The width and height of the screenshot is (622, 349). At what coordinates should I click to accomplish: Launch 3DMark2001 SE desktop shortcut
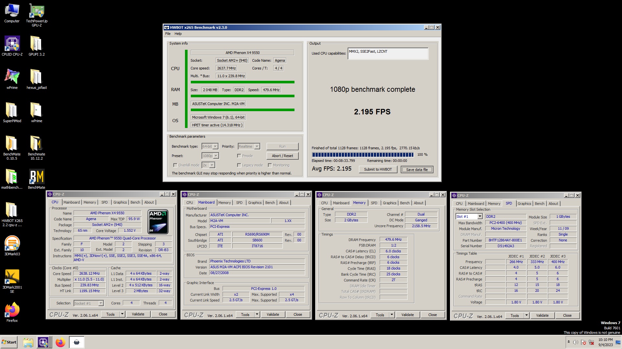pyautogui.click(x=12, y=281)
